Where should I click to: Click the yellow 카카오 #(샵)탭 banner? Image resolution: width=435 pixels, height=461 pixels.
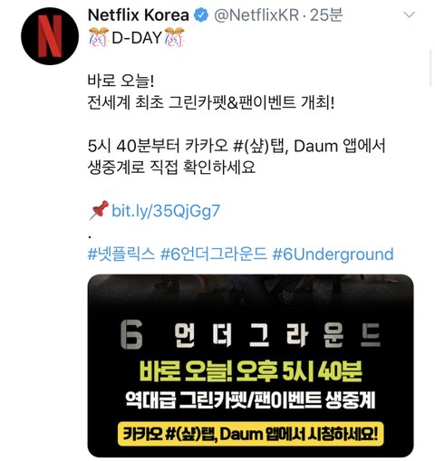point(250,434)
